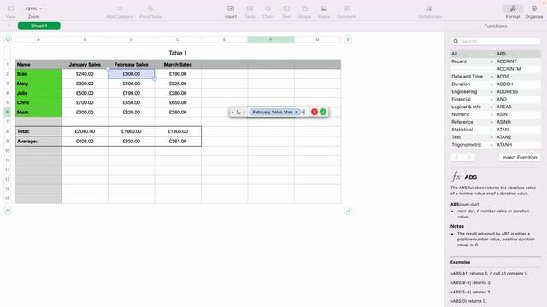
Task: Open the Organise inspector
Action: pos(534,9)
